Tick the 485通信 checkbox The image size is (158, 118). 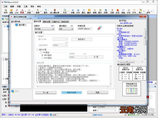coord(41,53)
